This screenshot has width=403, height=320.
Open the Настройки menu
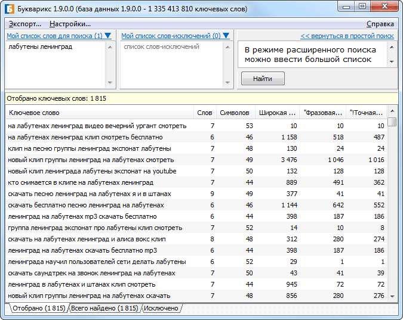pos(70,24)
